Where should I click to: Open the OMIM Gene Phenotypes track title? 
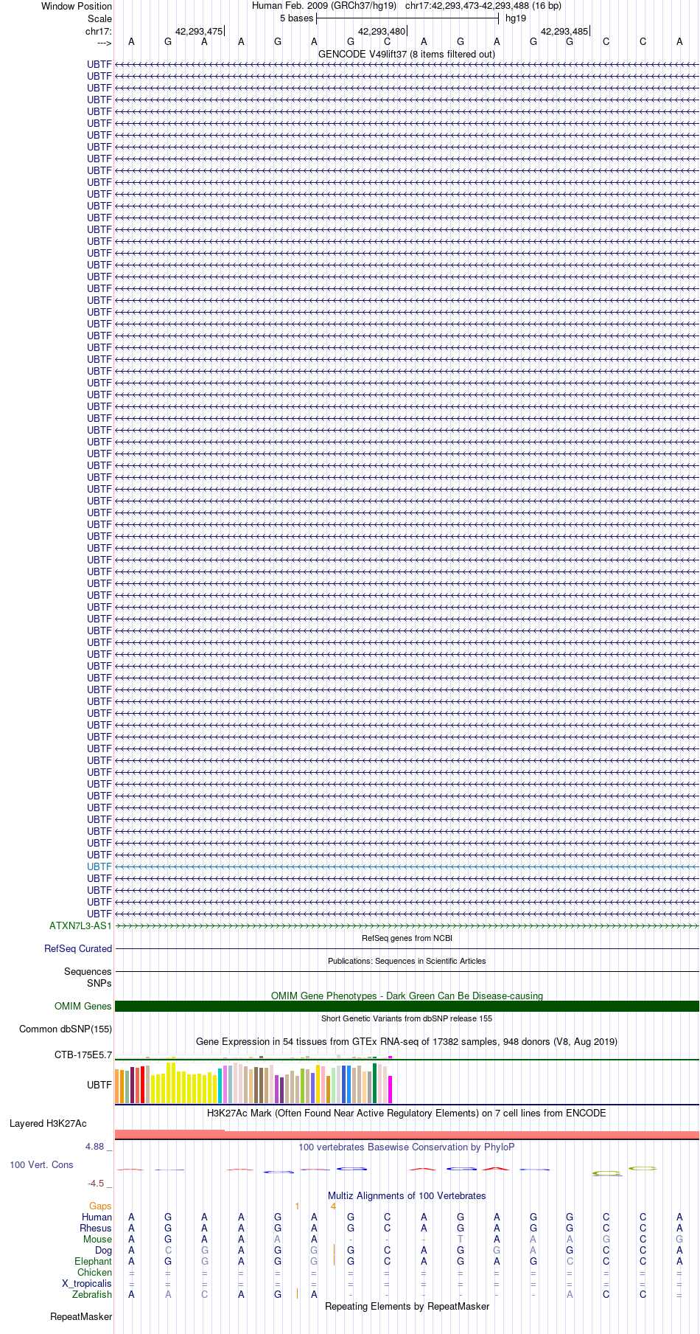pos(407,996)
